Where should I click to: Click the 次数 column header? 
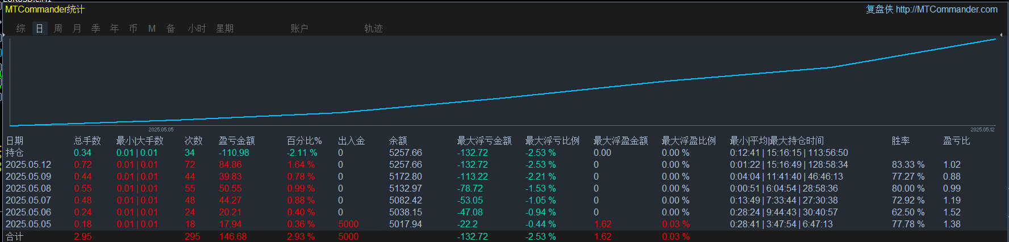[194, 141]
